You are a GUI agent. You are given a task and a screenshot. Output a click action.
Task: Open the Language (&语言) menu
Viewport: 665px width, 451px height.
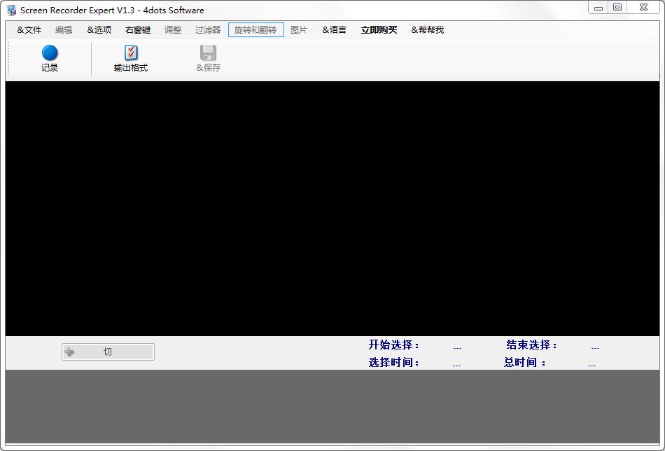334,30
